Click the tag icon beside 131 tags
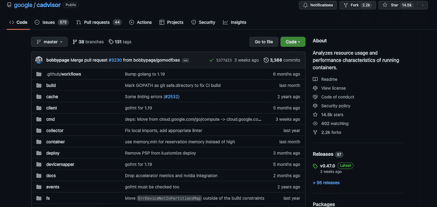 (x=111, y=42)
